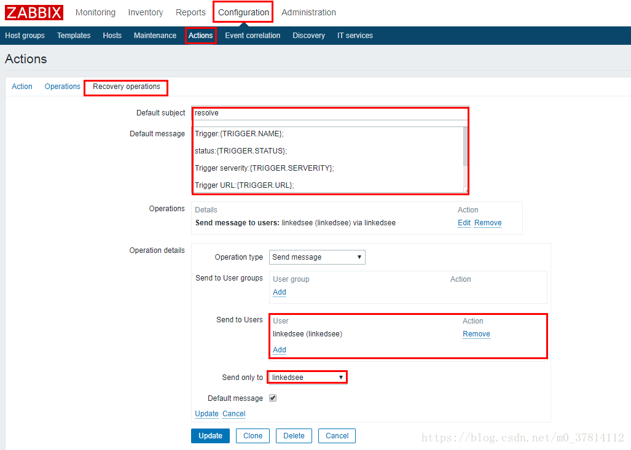Go to Maintenance section
This screenshot has width=631, height=450.
[155, 36]
